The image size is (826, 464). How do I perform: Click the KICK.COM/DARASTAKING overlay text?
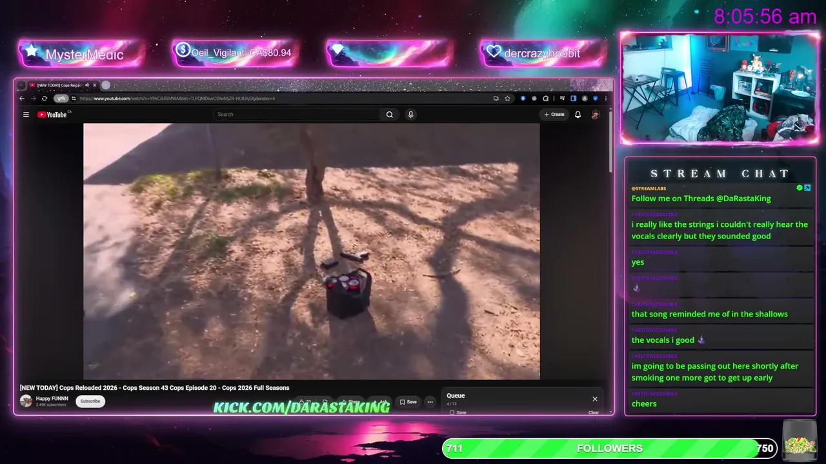point(302,407)
